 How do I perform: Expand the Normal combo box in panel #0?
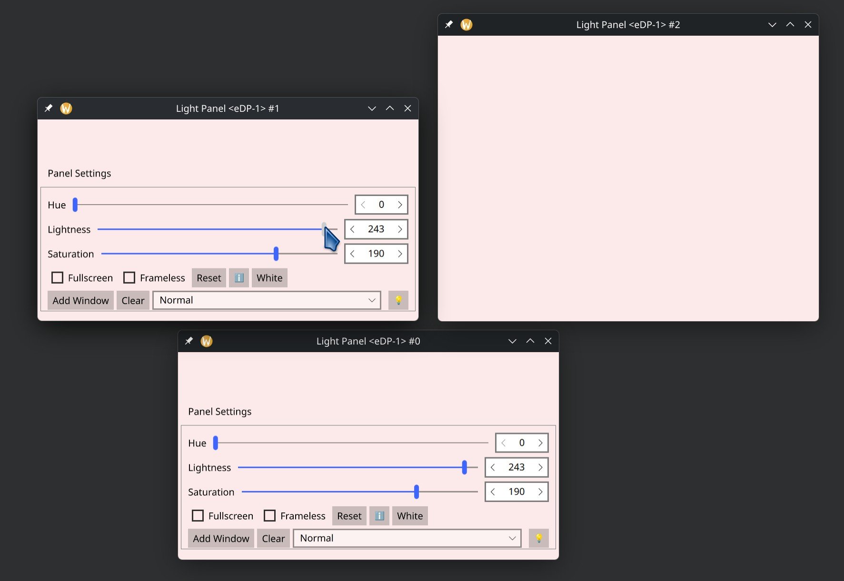(407, 538)
